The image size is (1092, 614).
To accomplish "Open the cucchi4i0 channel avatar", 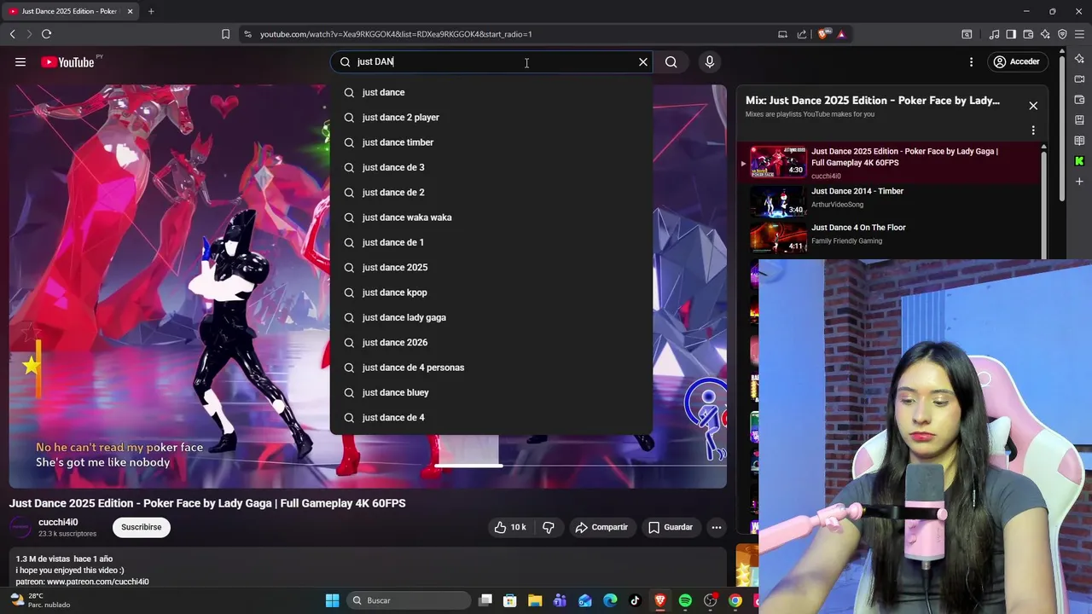I will click(20, 527).
